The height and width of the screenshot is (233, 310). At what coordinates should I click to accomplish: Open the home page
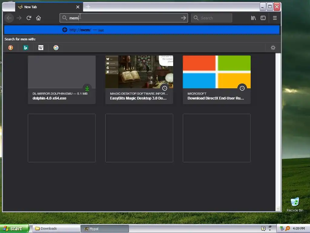pos(38,18)
